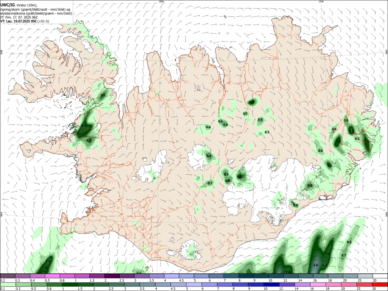Click the 1.0 value below 2.3
This screenshot has height=291, width=388.
[89, 141]
